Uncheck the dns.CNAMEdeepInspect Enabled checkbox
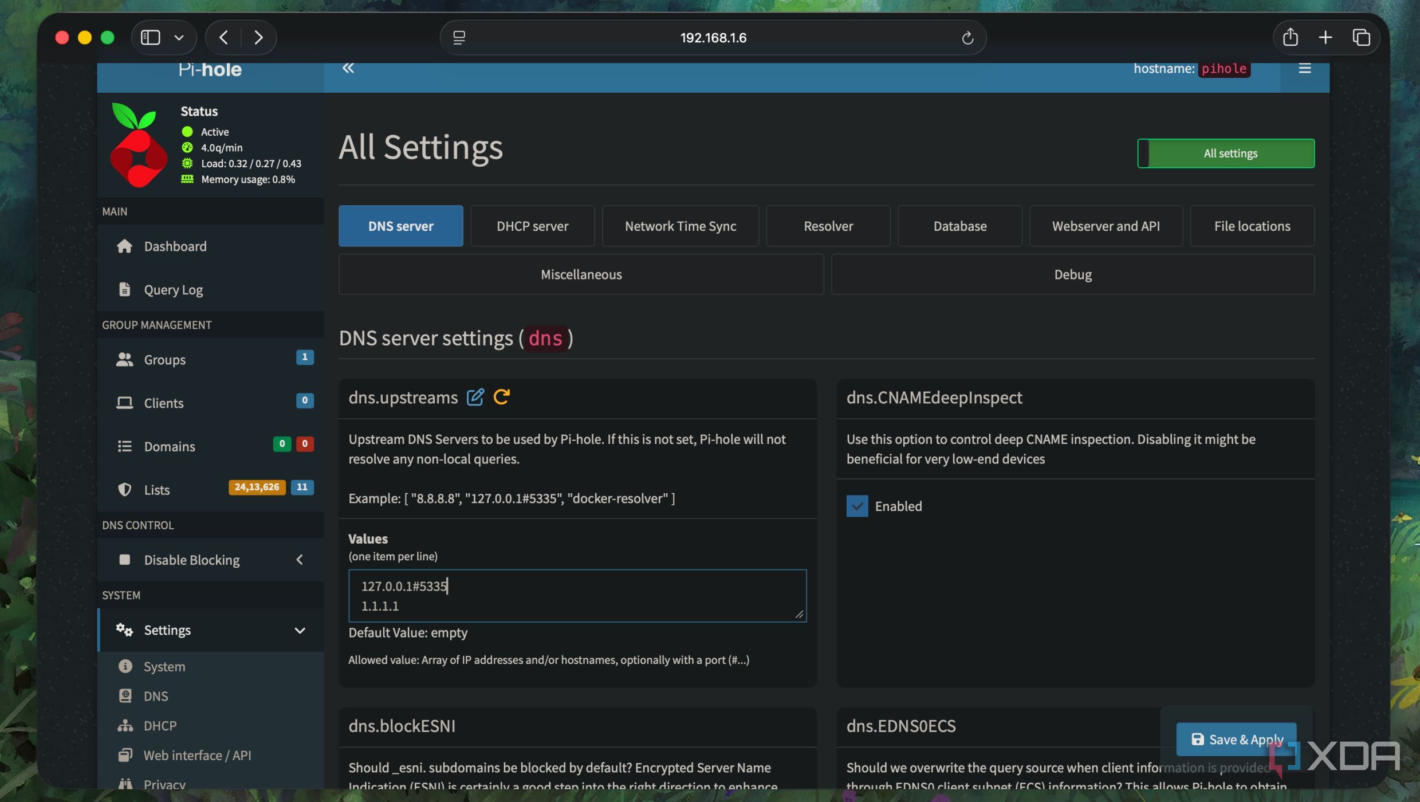1420x802 pixels. 857,506
